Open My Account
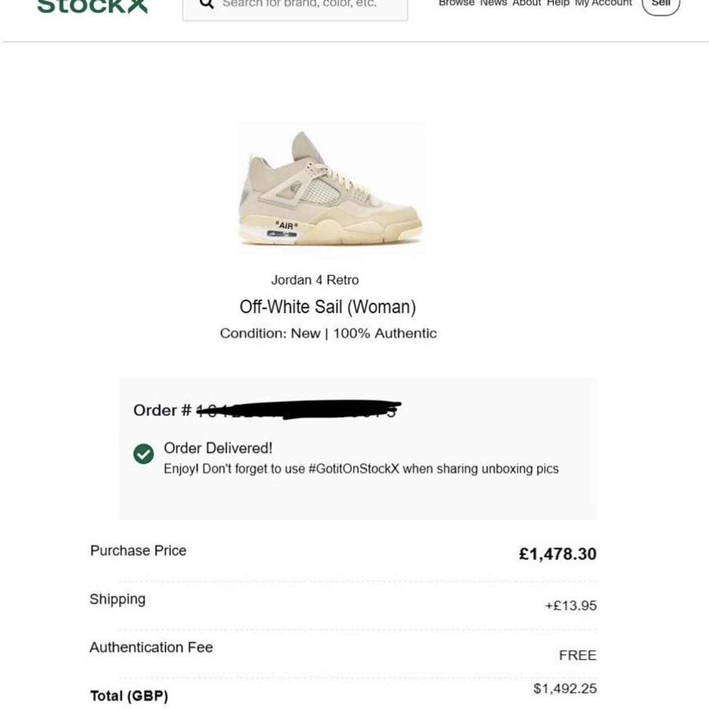 (603, 3)
